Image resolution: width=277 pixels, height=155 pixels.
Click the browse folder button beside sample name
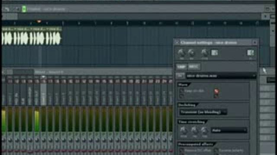tap(180, 76)
